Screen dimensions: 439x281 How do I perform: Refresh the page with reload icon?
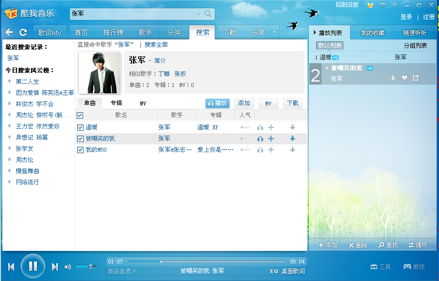pos(23,32)
